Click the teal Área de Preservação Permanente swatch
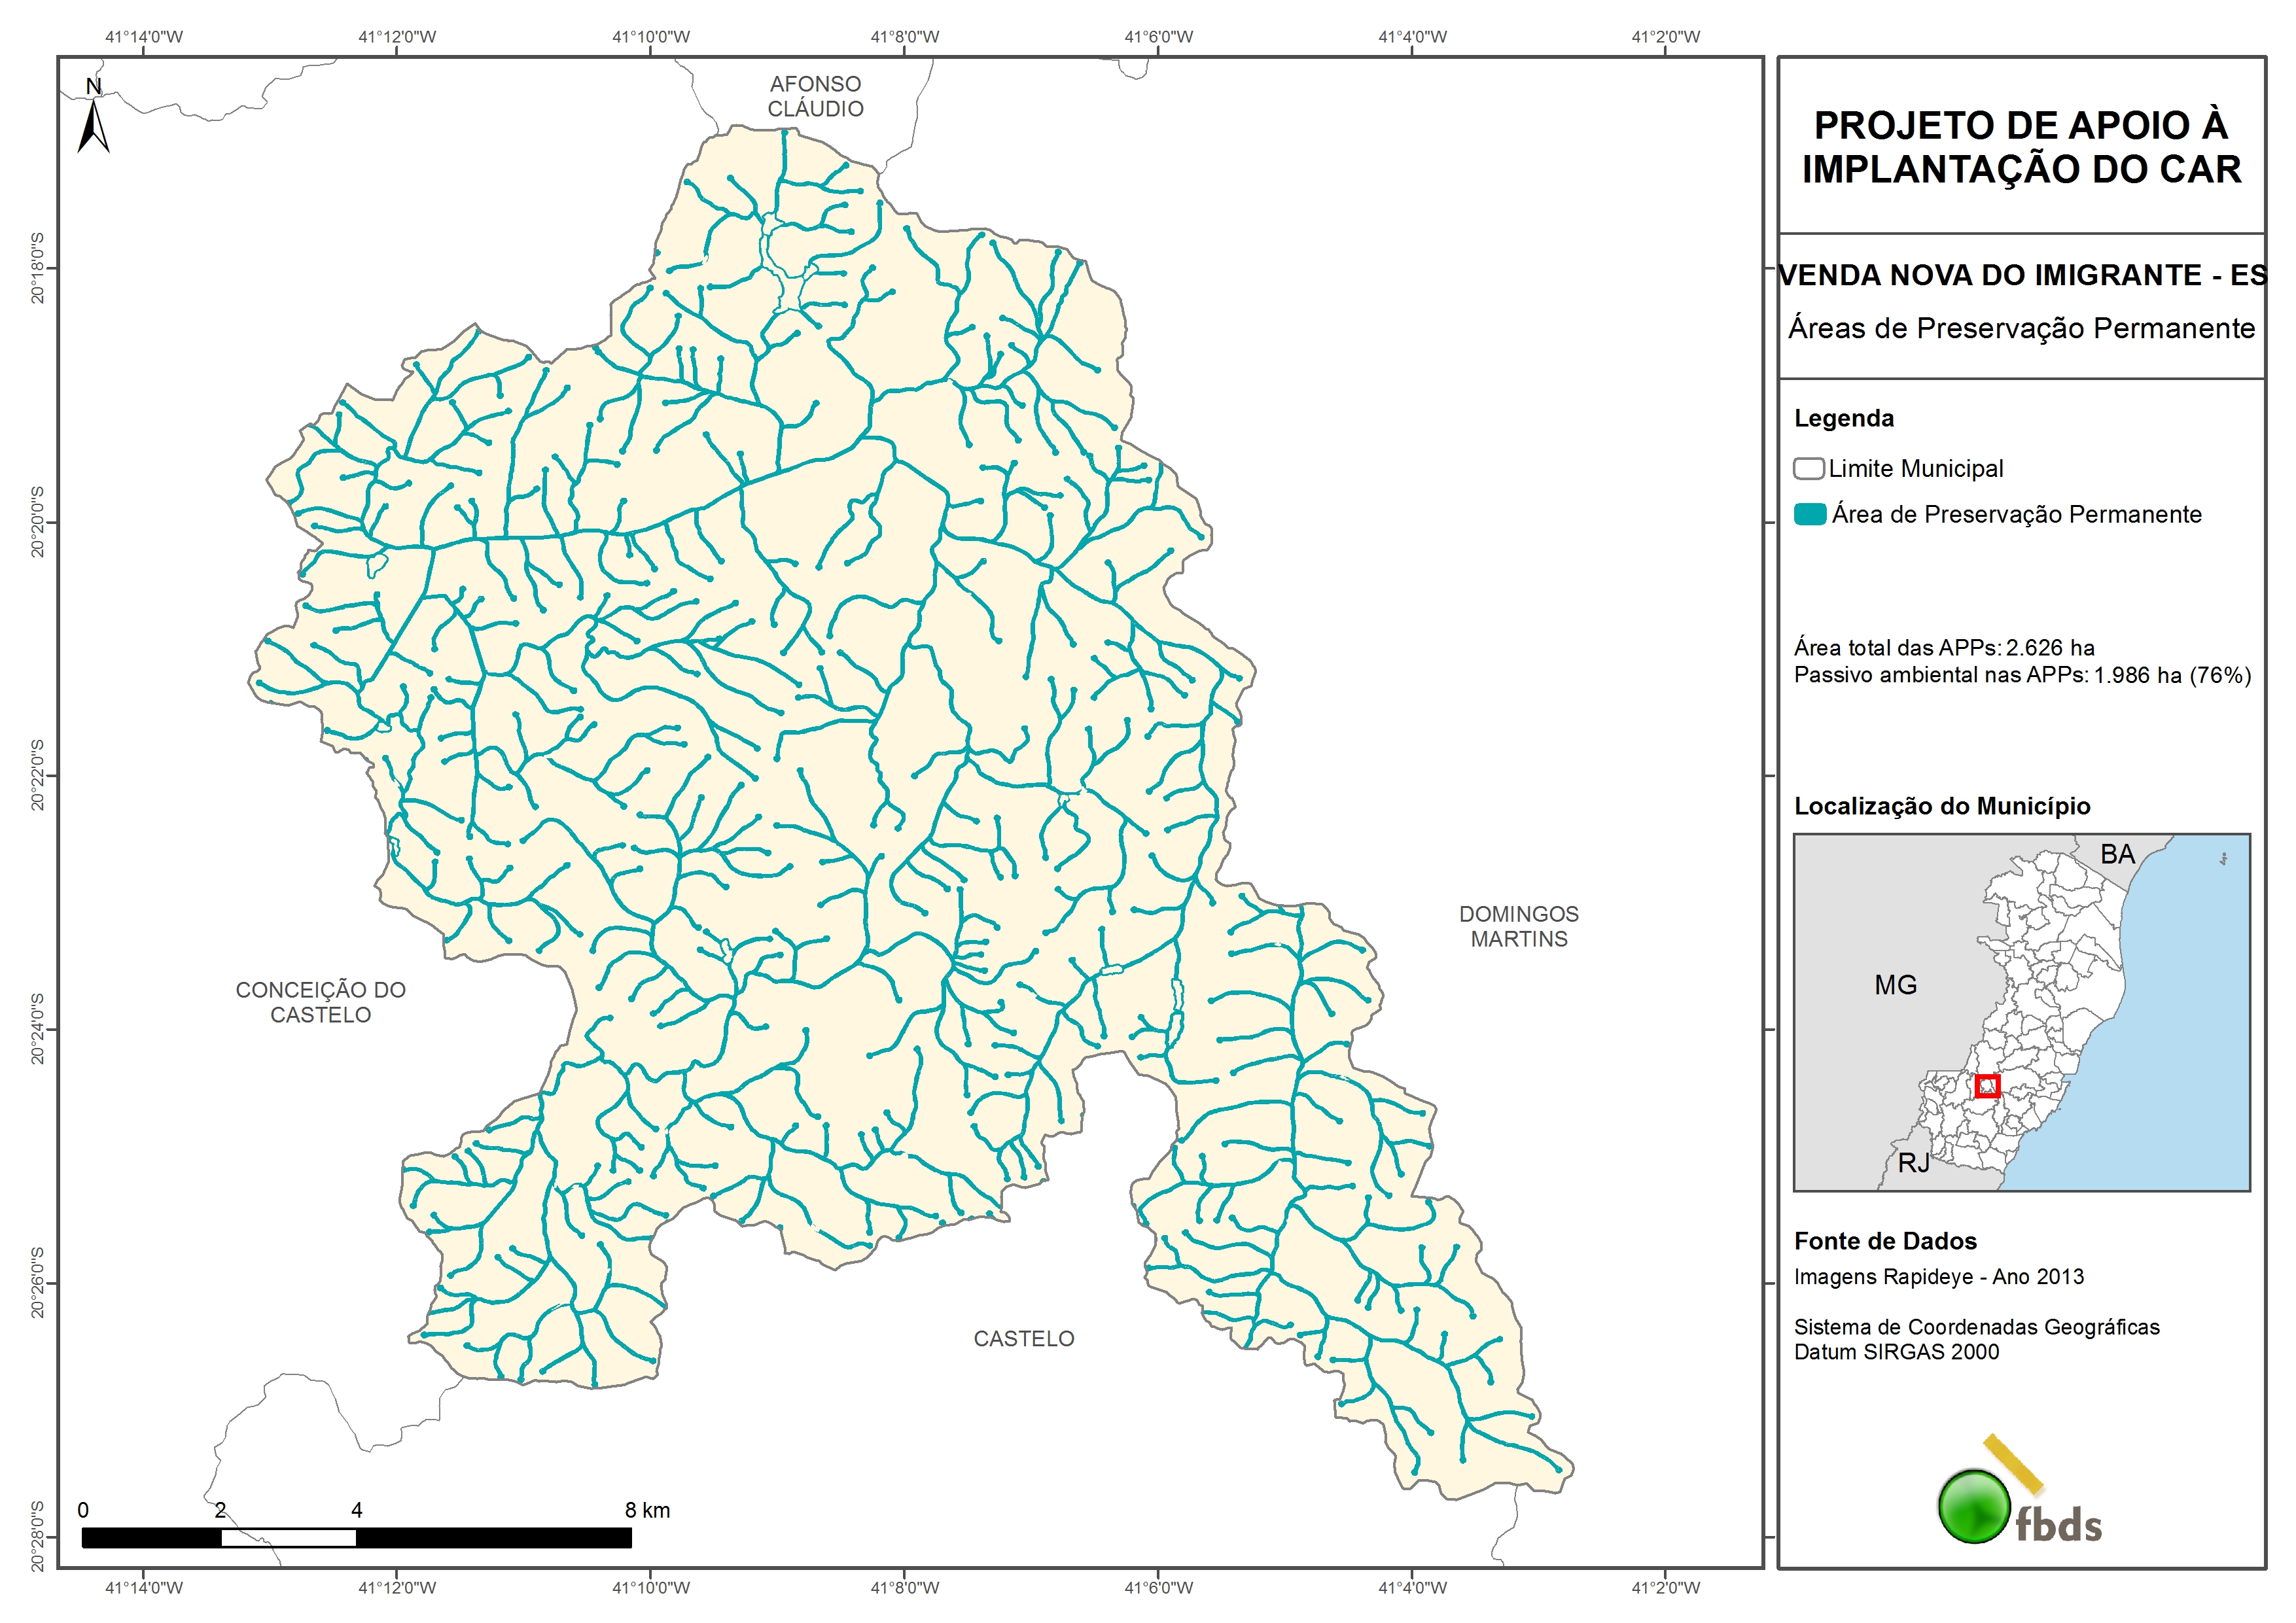2296x1623 pixels. (1810, 514)
